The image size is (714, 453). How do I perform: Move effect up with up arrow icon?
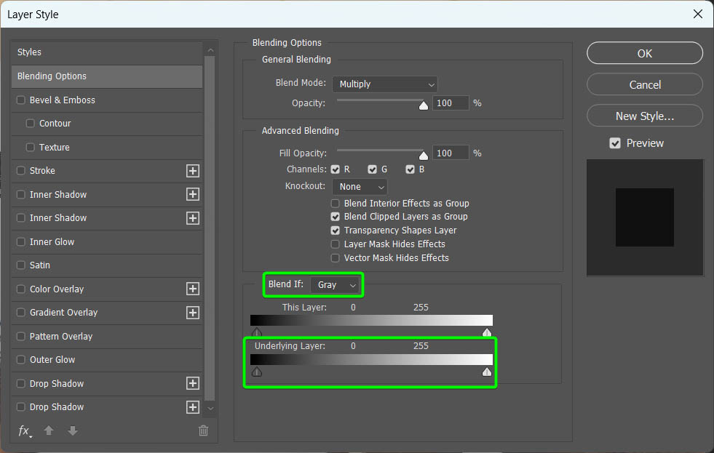[49, 430]
